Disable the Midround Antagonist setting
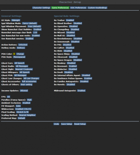Image resolution: width=140 pixels, height=155 pixels. (81, 91)
